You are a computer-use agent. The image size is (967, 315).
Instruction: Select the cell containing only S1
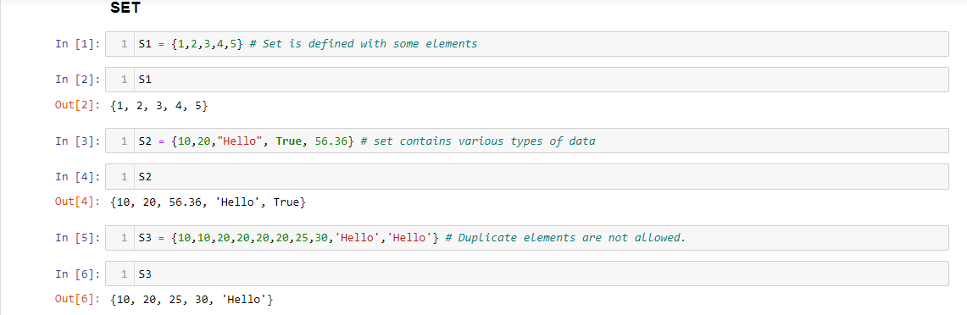click(526, 80)
